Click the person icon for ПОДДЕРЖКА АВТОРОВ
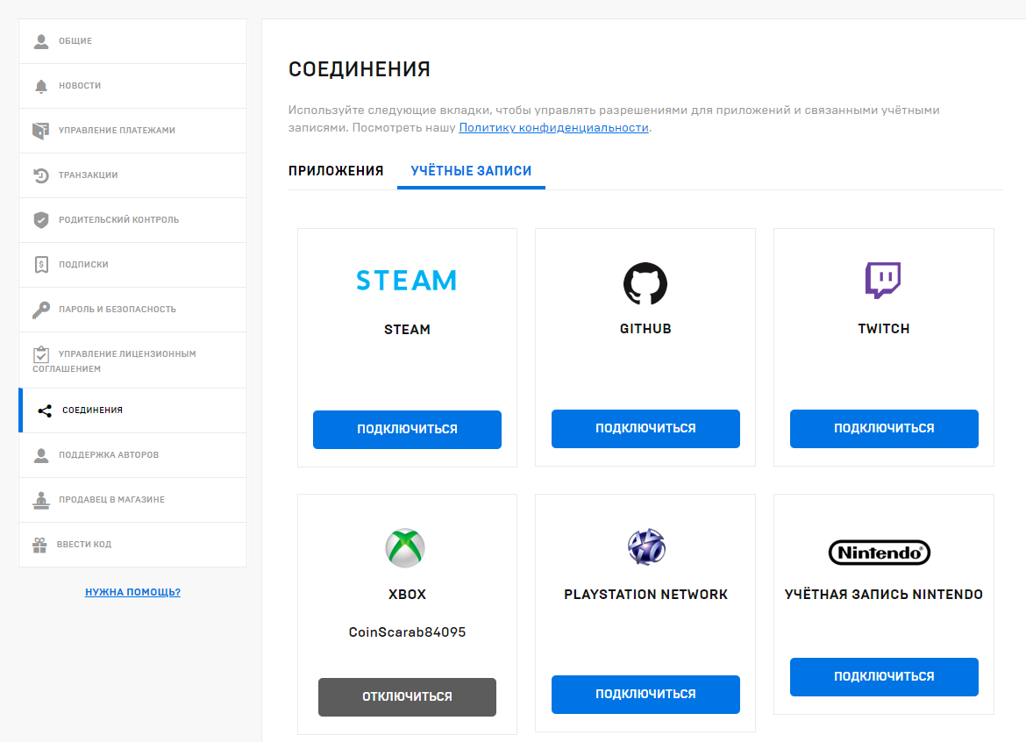 [41, 455]
